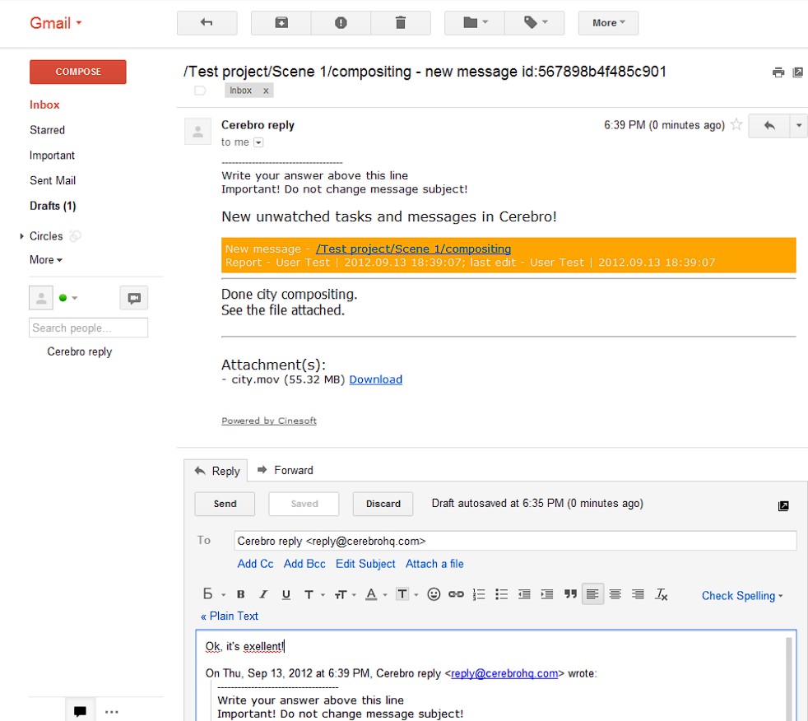Viewport: 808px width, 721px height.
Task: Open the text color picker
Action: coord(376,594)
